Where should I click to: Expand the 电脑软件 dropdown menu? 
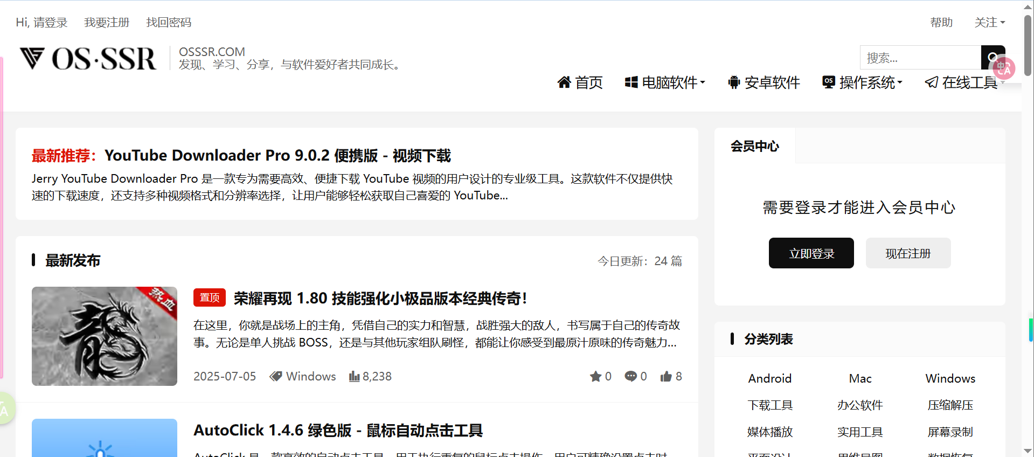point(665,82)
